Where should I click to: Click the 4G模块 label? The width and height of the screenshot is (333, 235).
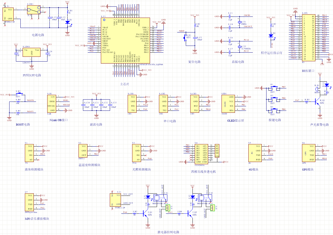click(253, 170)
